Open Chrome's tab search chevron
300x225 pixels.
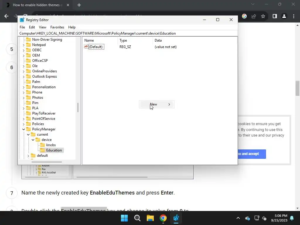click(x=253, y=4)
